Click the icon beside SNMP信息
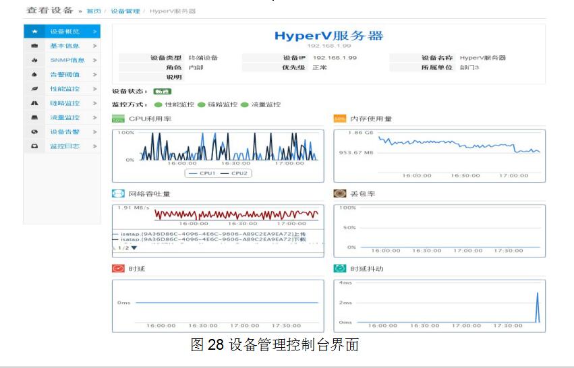Image resolution: width=574 pixels, height=368 pixels. tap(34, 60)
